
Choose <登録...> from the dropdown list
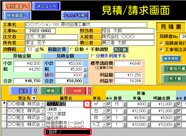[68, 132]
